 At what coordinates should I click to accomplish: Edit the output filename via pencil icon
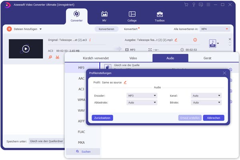pos(176,40)
